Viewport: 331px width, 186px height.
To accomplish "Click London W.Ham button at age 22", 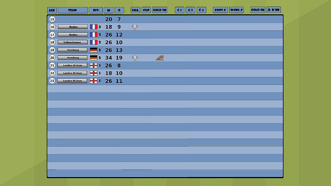I will [72, 73].
